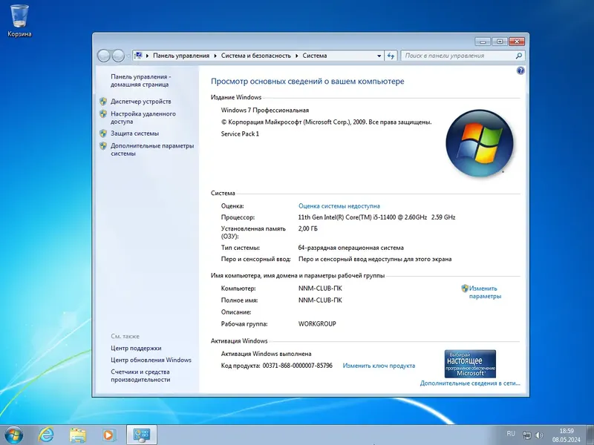Click Show Desktop button at taskbar end

click(x=590, y=435)
